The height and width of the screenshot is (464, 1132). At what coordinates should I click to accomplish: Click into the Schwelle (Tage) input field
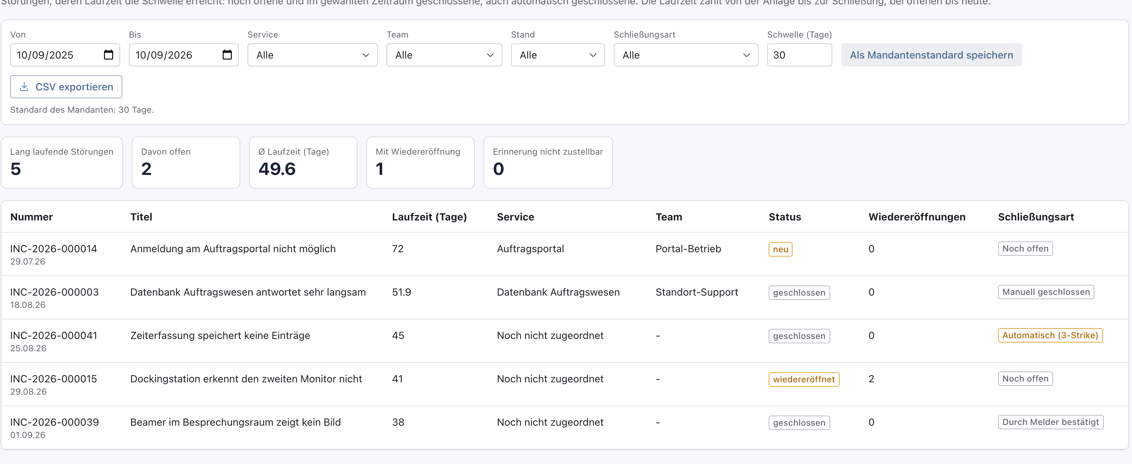[x=799, y=55]
